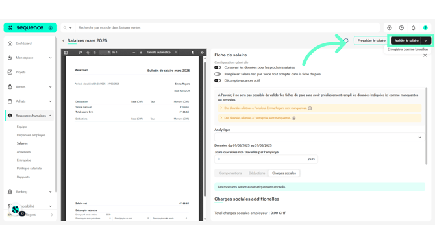The width and height of the screenshot is (435, 244).
Task: Open search in PDF viewer
Action: 80,52
